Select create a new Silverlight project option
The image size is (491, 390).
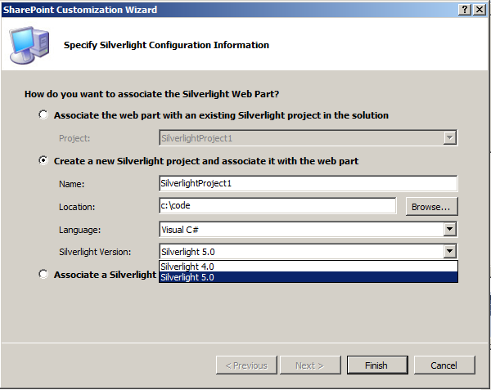pos(43,160)
